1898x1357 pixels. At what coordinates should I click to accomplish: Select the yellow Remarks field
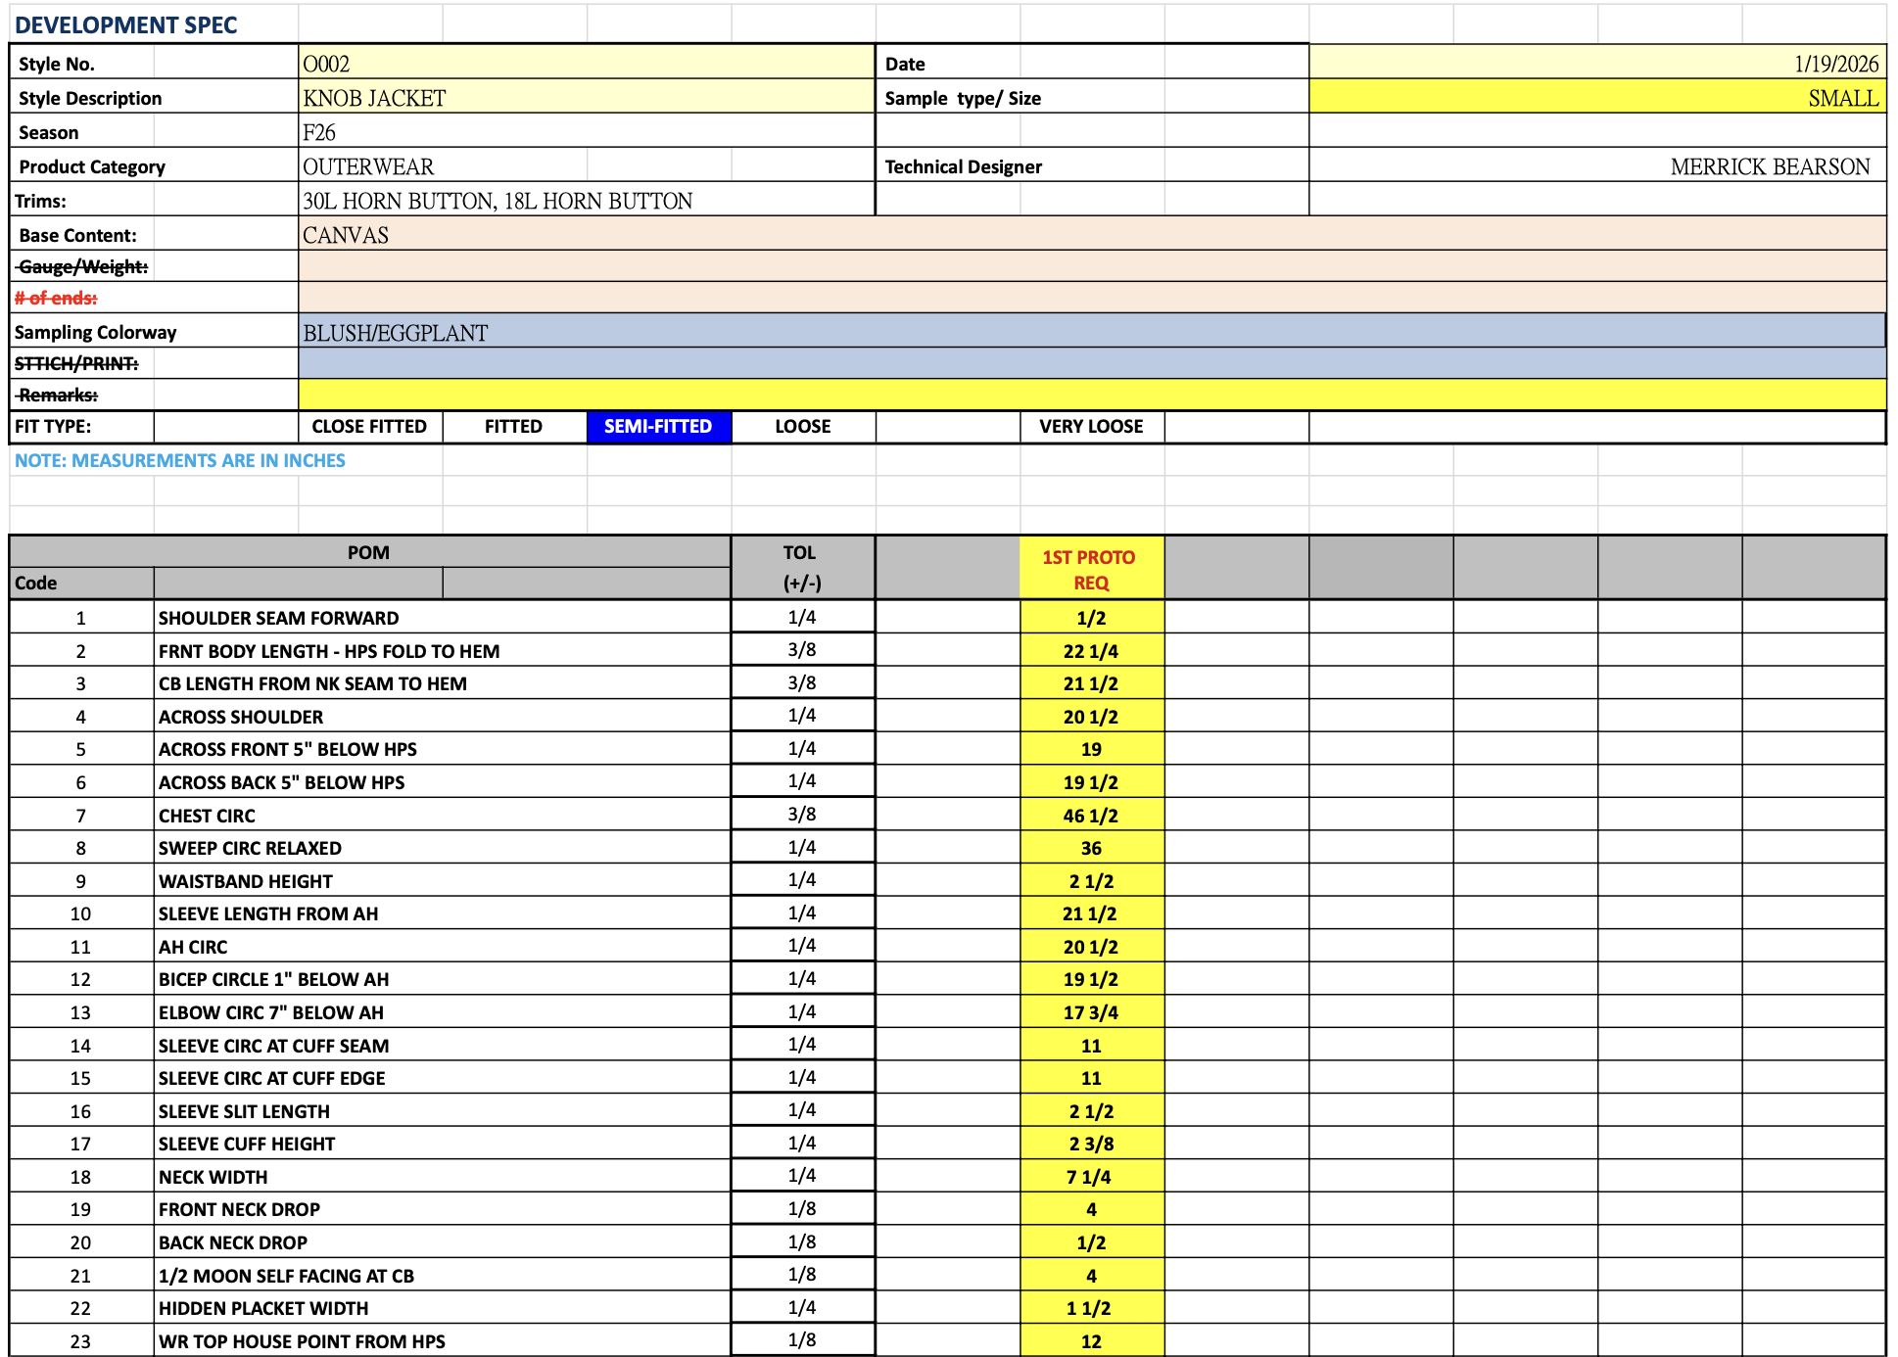pyautogui.click(x=1091, y=396)
